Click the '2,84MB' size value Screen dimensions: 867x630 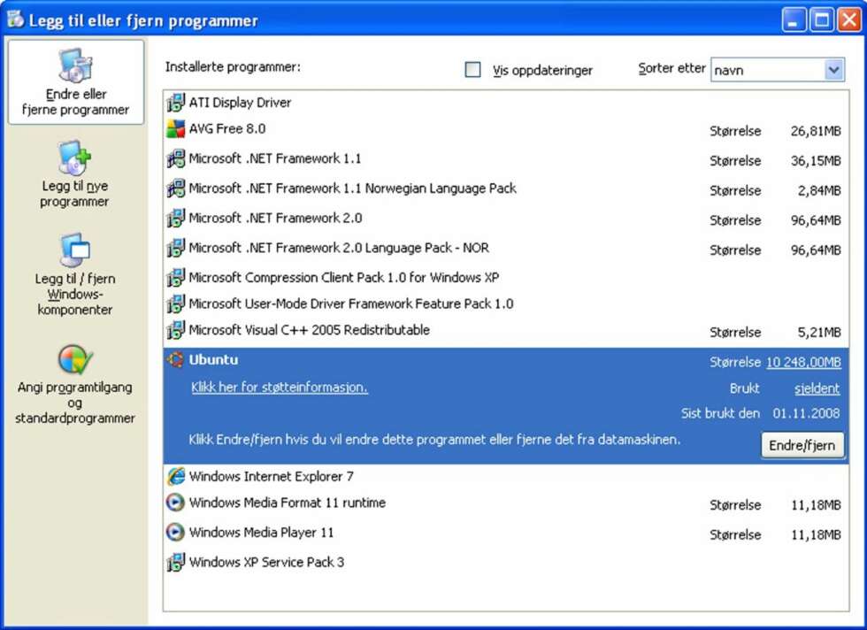click(x=819, y=191)
